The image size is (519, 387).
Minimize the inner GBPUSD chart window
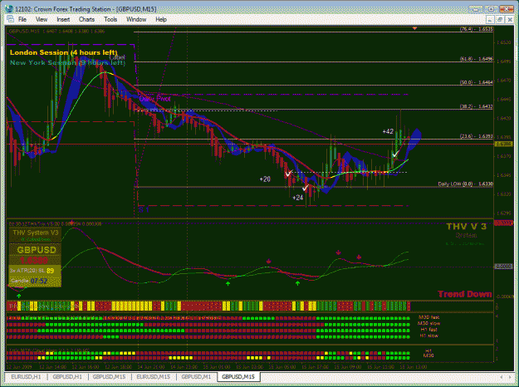[x=490, y=20]
